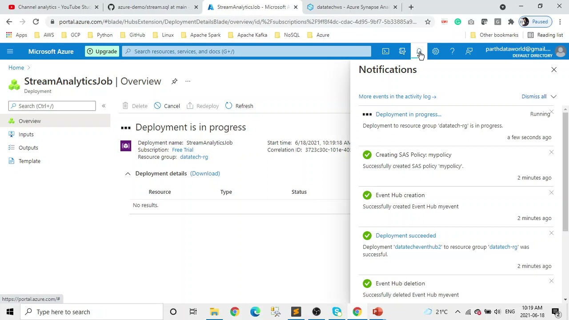
Task: Open the Cloud Shell icon
Action: pyautogui.click(x=385, y=52)
